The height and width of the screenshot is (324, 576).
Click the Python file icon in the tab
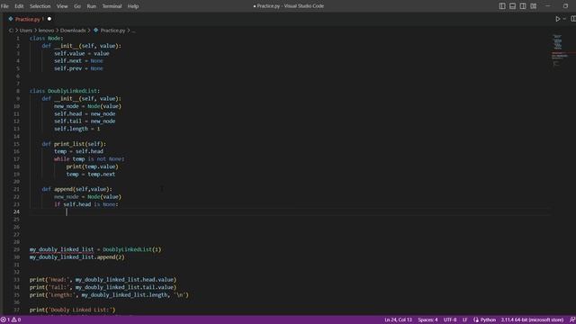(11, 19)
